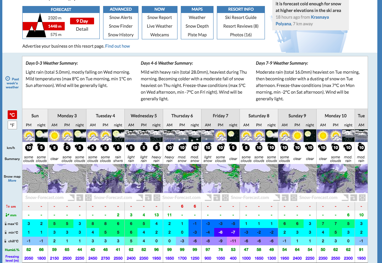The image size is (382, 263).
Task: Click the Wednesday 5 night heavy rain icon
Action: pyautogui.click(x=156, y=136)
